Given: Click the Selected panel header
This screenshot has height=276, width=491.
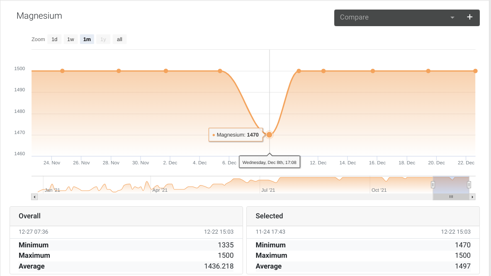Looking at the screenshot, I should tap(363, 216).
